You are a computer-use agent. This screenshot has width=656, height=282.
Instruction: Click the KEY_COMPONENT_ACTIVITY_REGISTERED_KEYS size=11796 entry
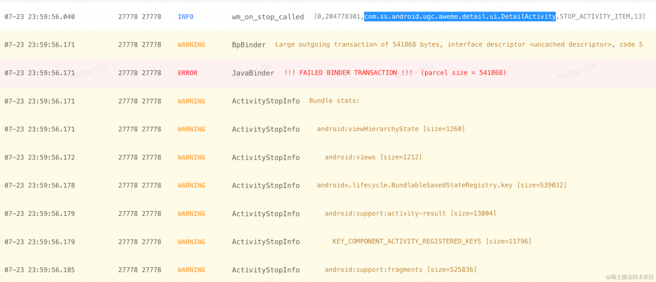(x=432, y=241)
